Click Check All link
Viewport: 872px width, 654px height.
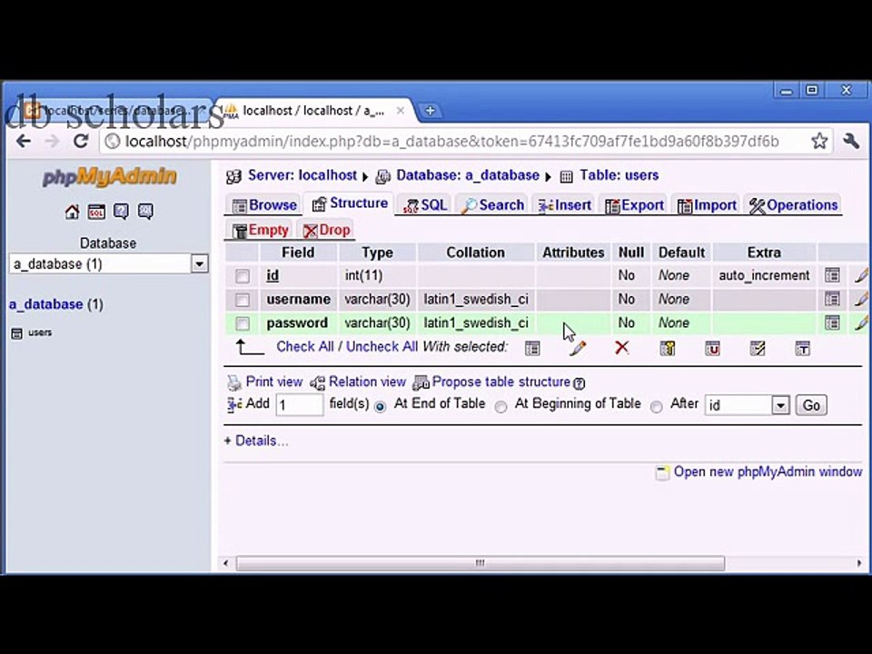[x=305, y=346]
